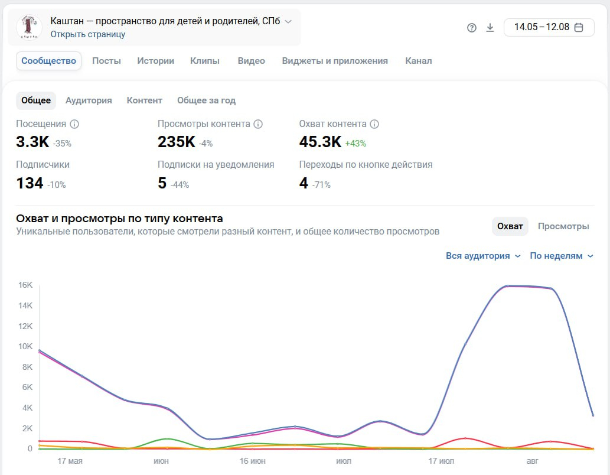This screenshot has width=610, height=475.
Task: Click the Подписки на уведомления label
Action: (x=216, y=165)
